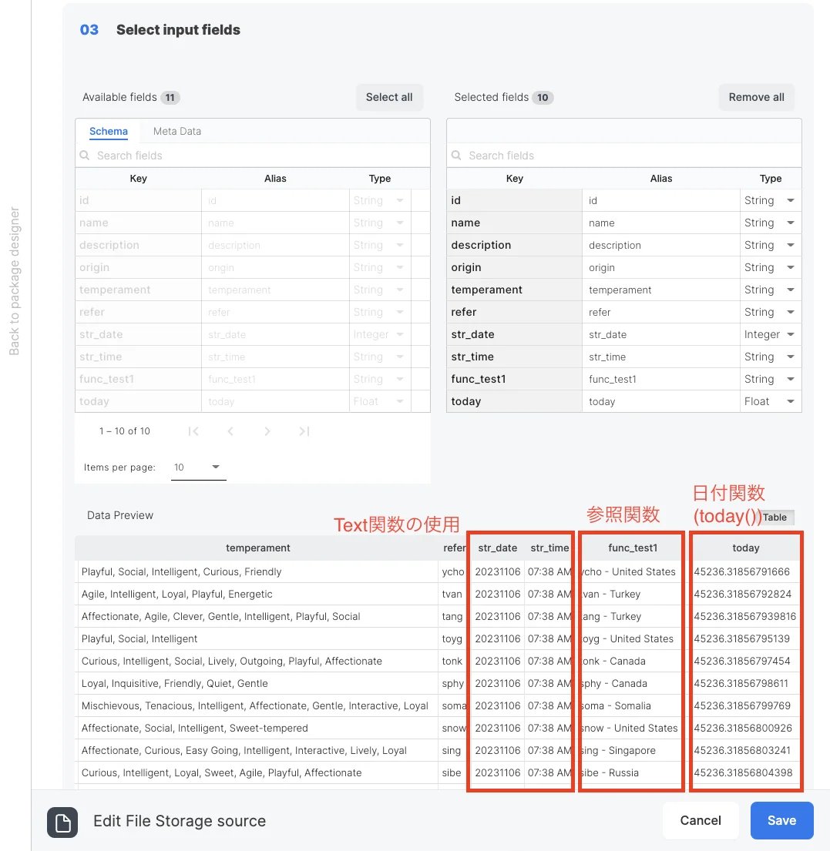Image resolution: width=830 pixels, height=851 pixels.
Task: Click search magnifier in Selected fields
Action: 456,156
